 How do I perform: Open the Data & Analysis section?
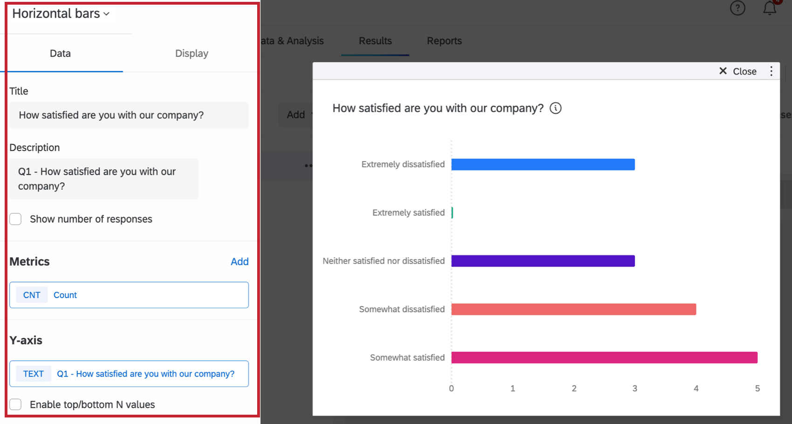click(x=291, y=41)
